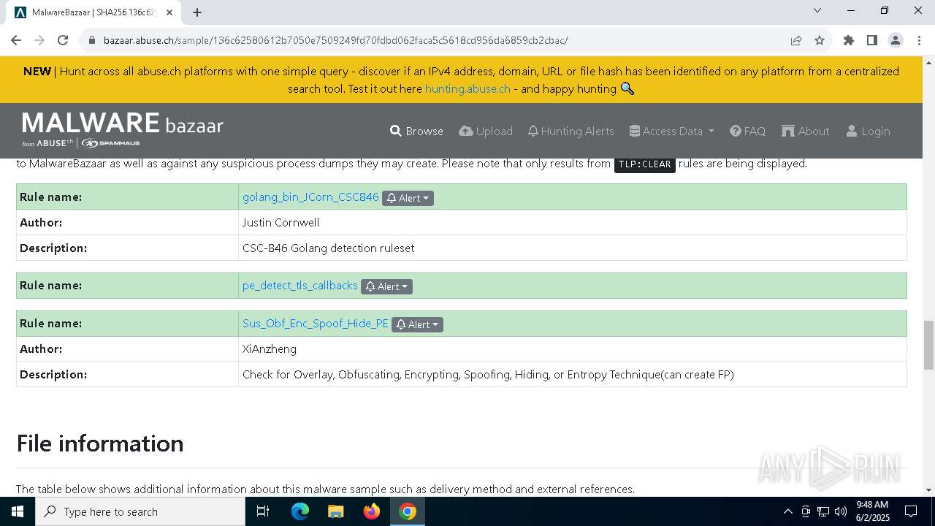Screen dimensions: 935x526
Task: Click the MALWARE bazaar logo
Action: click(123, 130)
